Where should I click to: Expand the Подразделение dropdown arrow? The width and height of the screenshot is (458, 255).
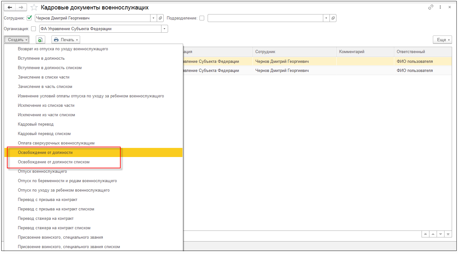pos(326,18)
